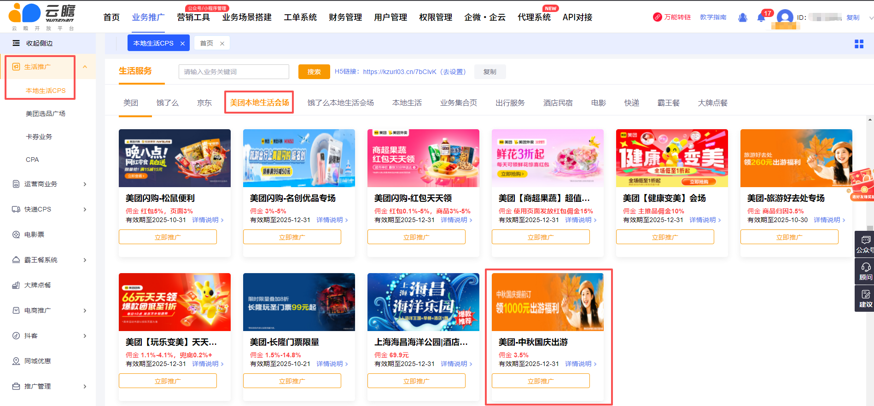Switch to the 饿了么本地生活会场 tab

click(340, 103)
